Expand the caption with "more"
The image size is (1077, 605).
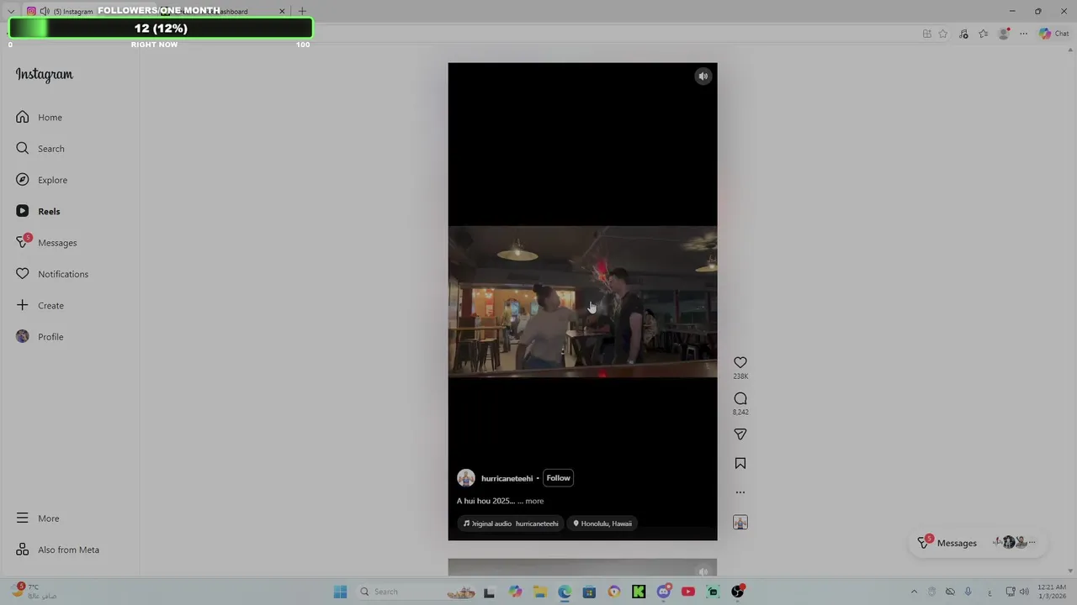[x=534, y=501]
